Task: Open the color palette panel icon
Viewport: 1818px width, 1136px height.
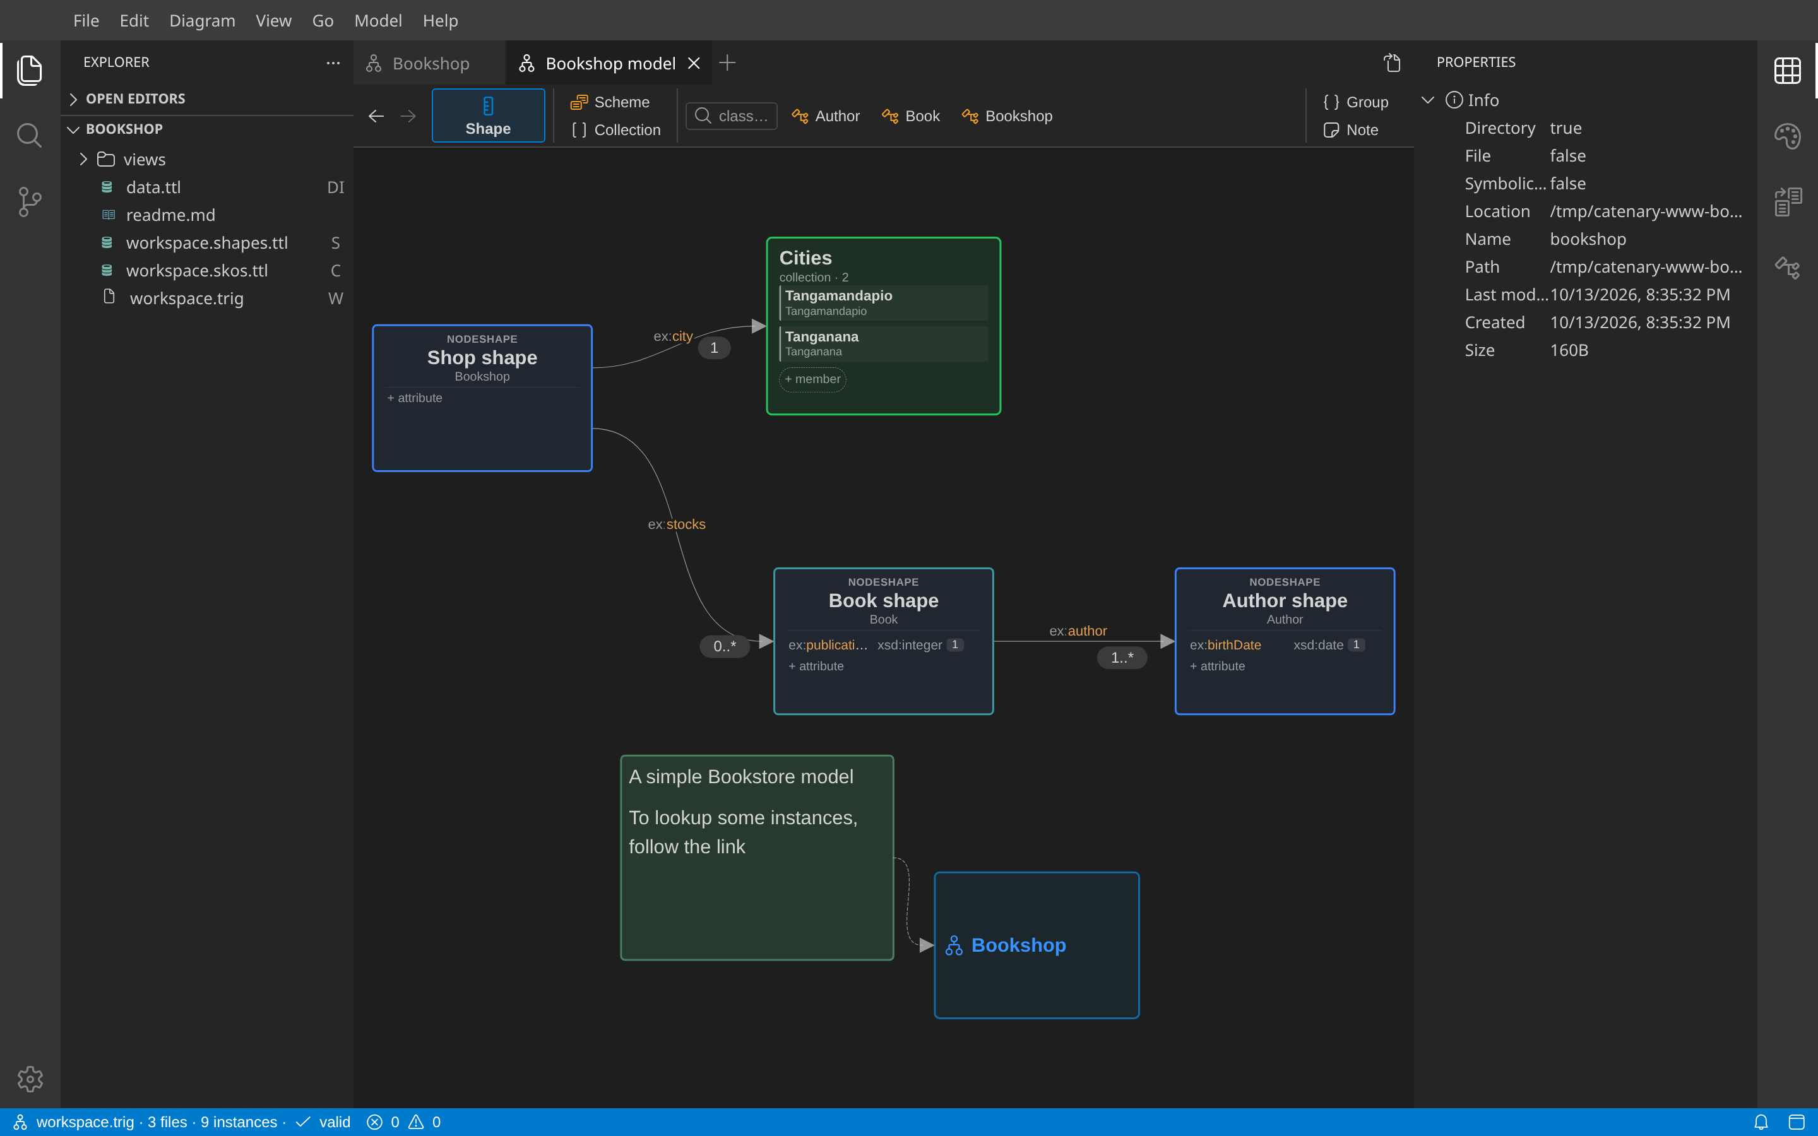Action: click(1787, 136)
